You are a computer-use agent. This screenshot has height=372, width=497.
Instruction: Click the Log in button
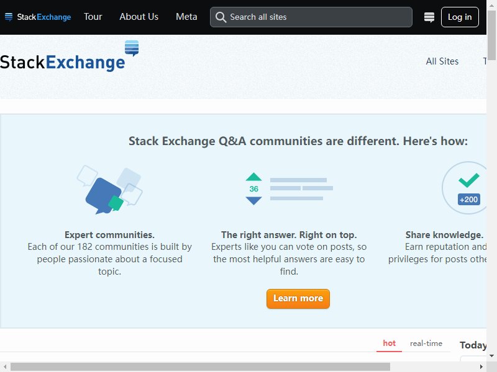tap(460, 17)
